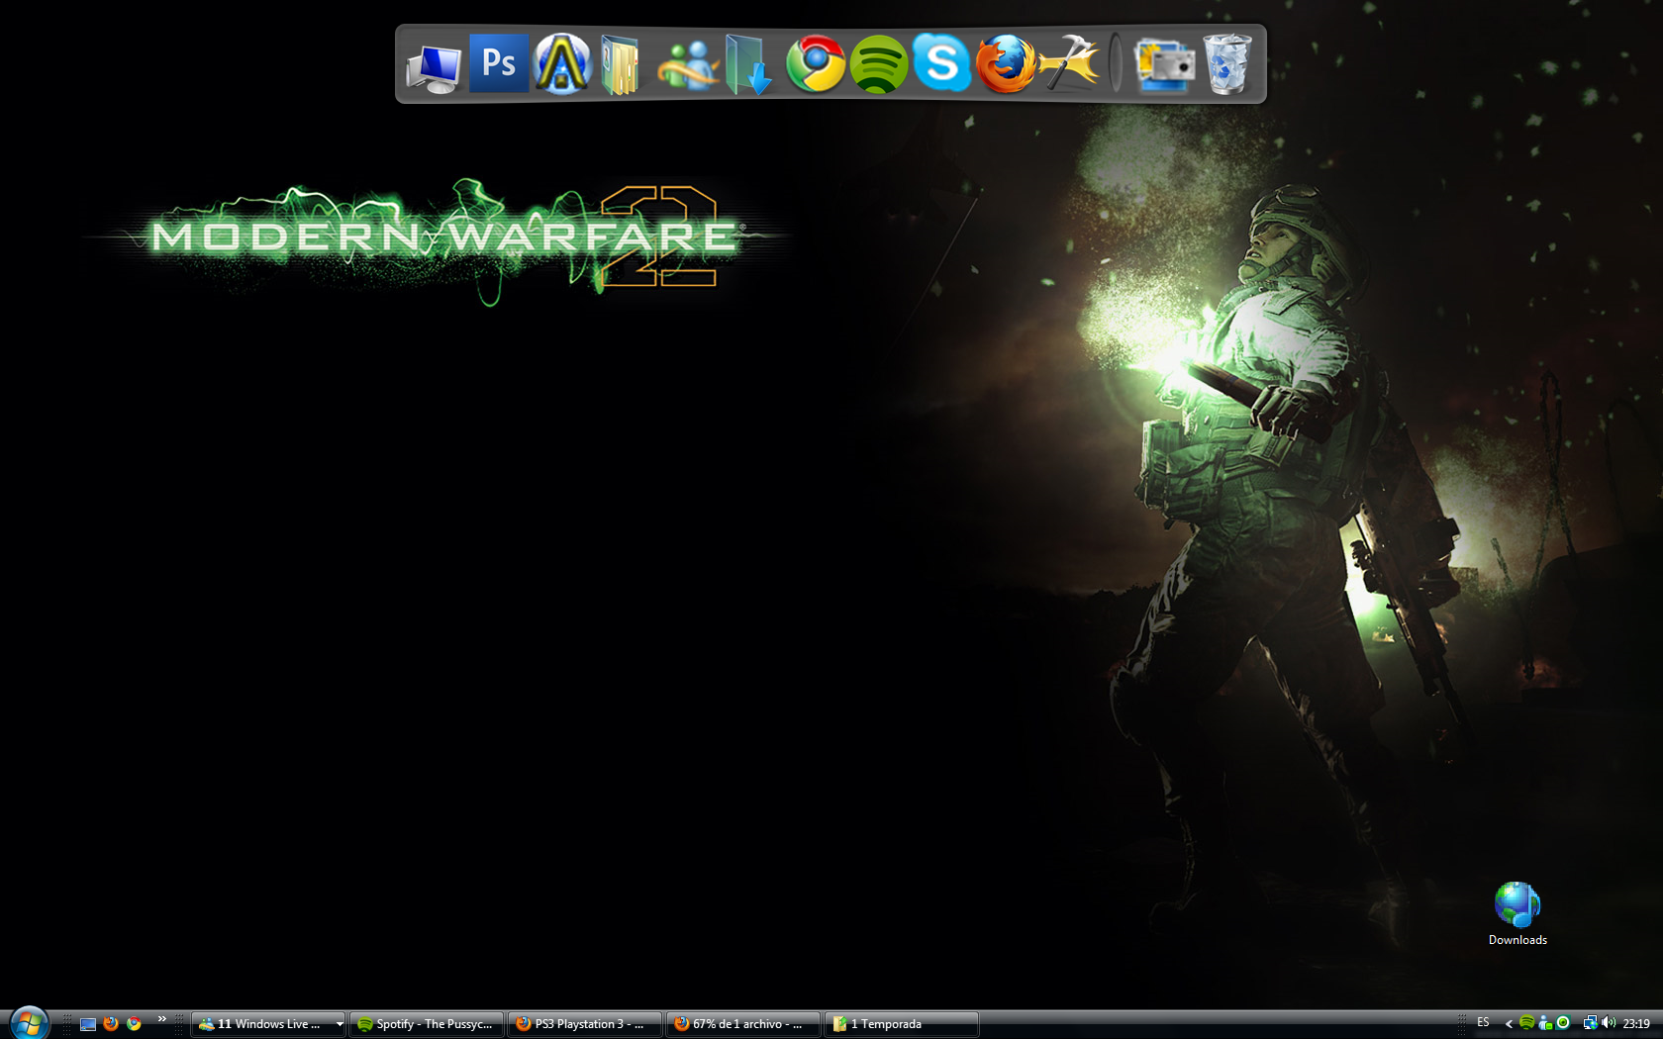This screenshot has width=1663, height=1039.
Task: Switch to PS3 Playstation 3 Firefox window
Action: coord(584,1024)
